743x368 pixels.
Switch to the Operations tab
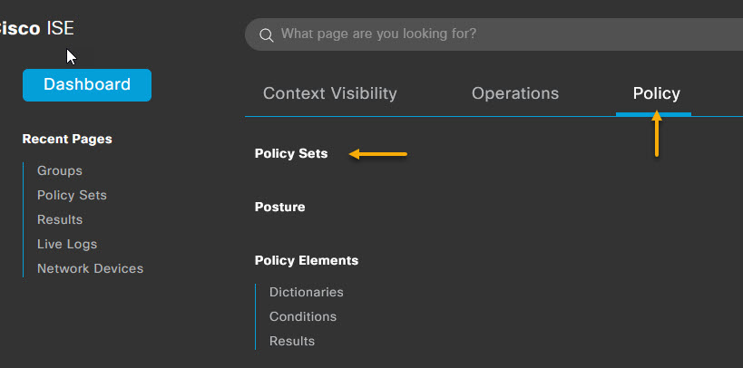tap(515, 93)
